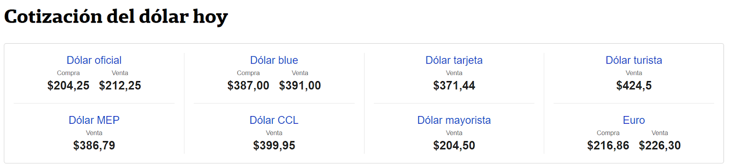Open the Dólar blue link
The height and width of the screenshot is (167, 729).
pos(274,60)
